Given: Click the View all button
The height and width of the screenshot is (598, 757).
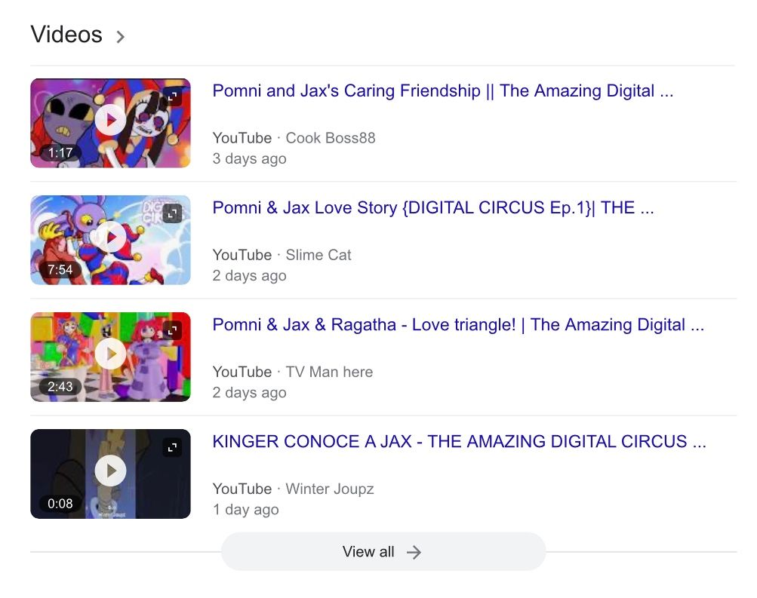Looking at the screenshot, I should (x=383, y=552).
